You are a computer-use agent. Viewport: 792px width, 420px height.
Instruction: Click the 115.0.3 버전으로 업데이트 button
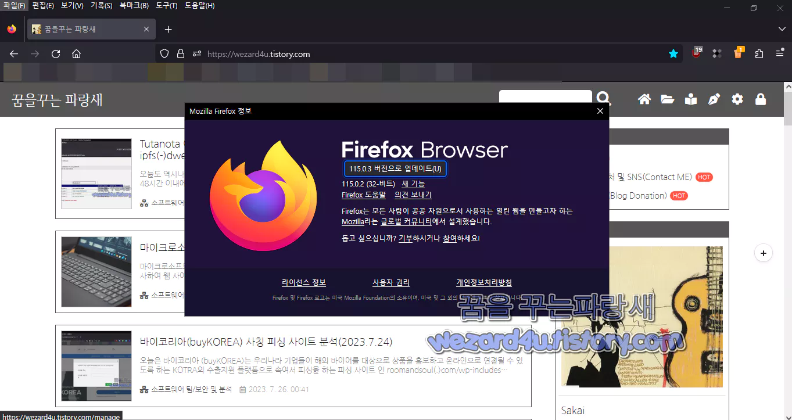395,169
